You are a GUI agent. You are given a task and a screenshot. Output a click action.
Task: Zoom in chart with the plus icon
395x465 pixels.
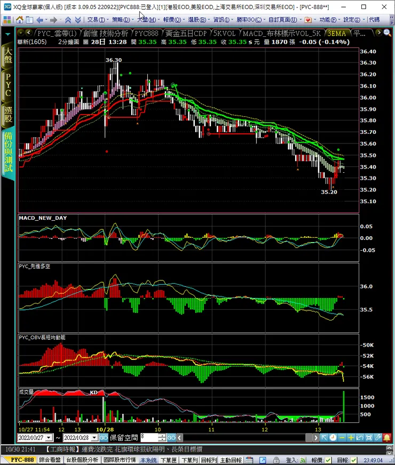(351, 437)
